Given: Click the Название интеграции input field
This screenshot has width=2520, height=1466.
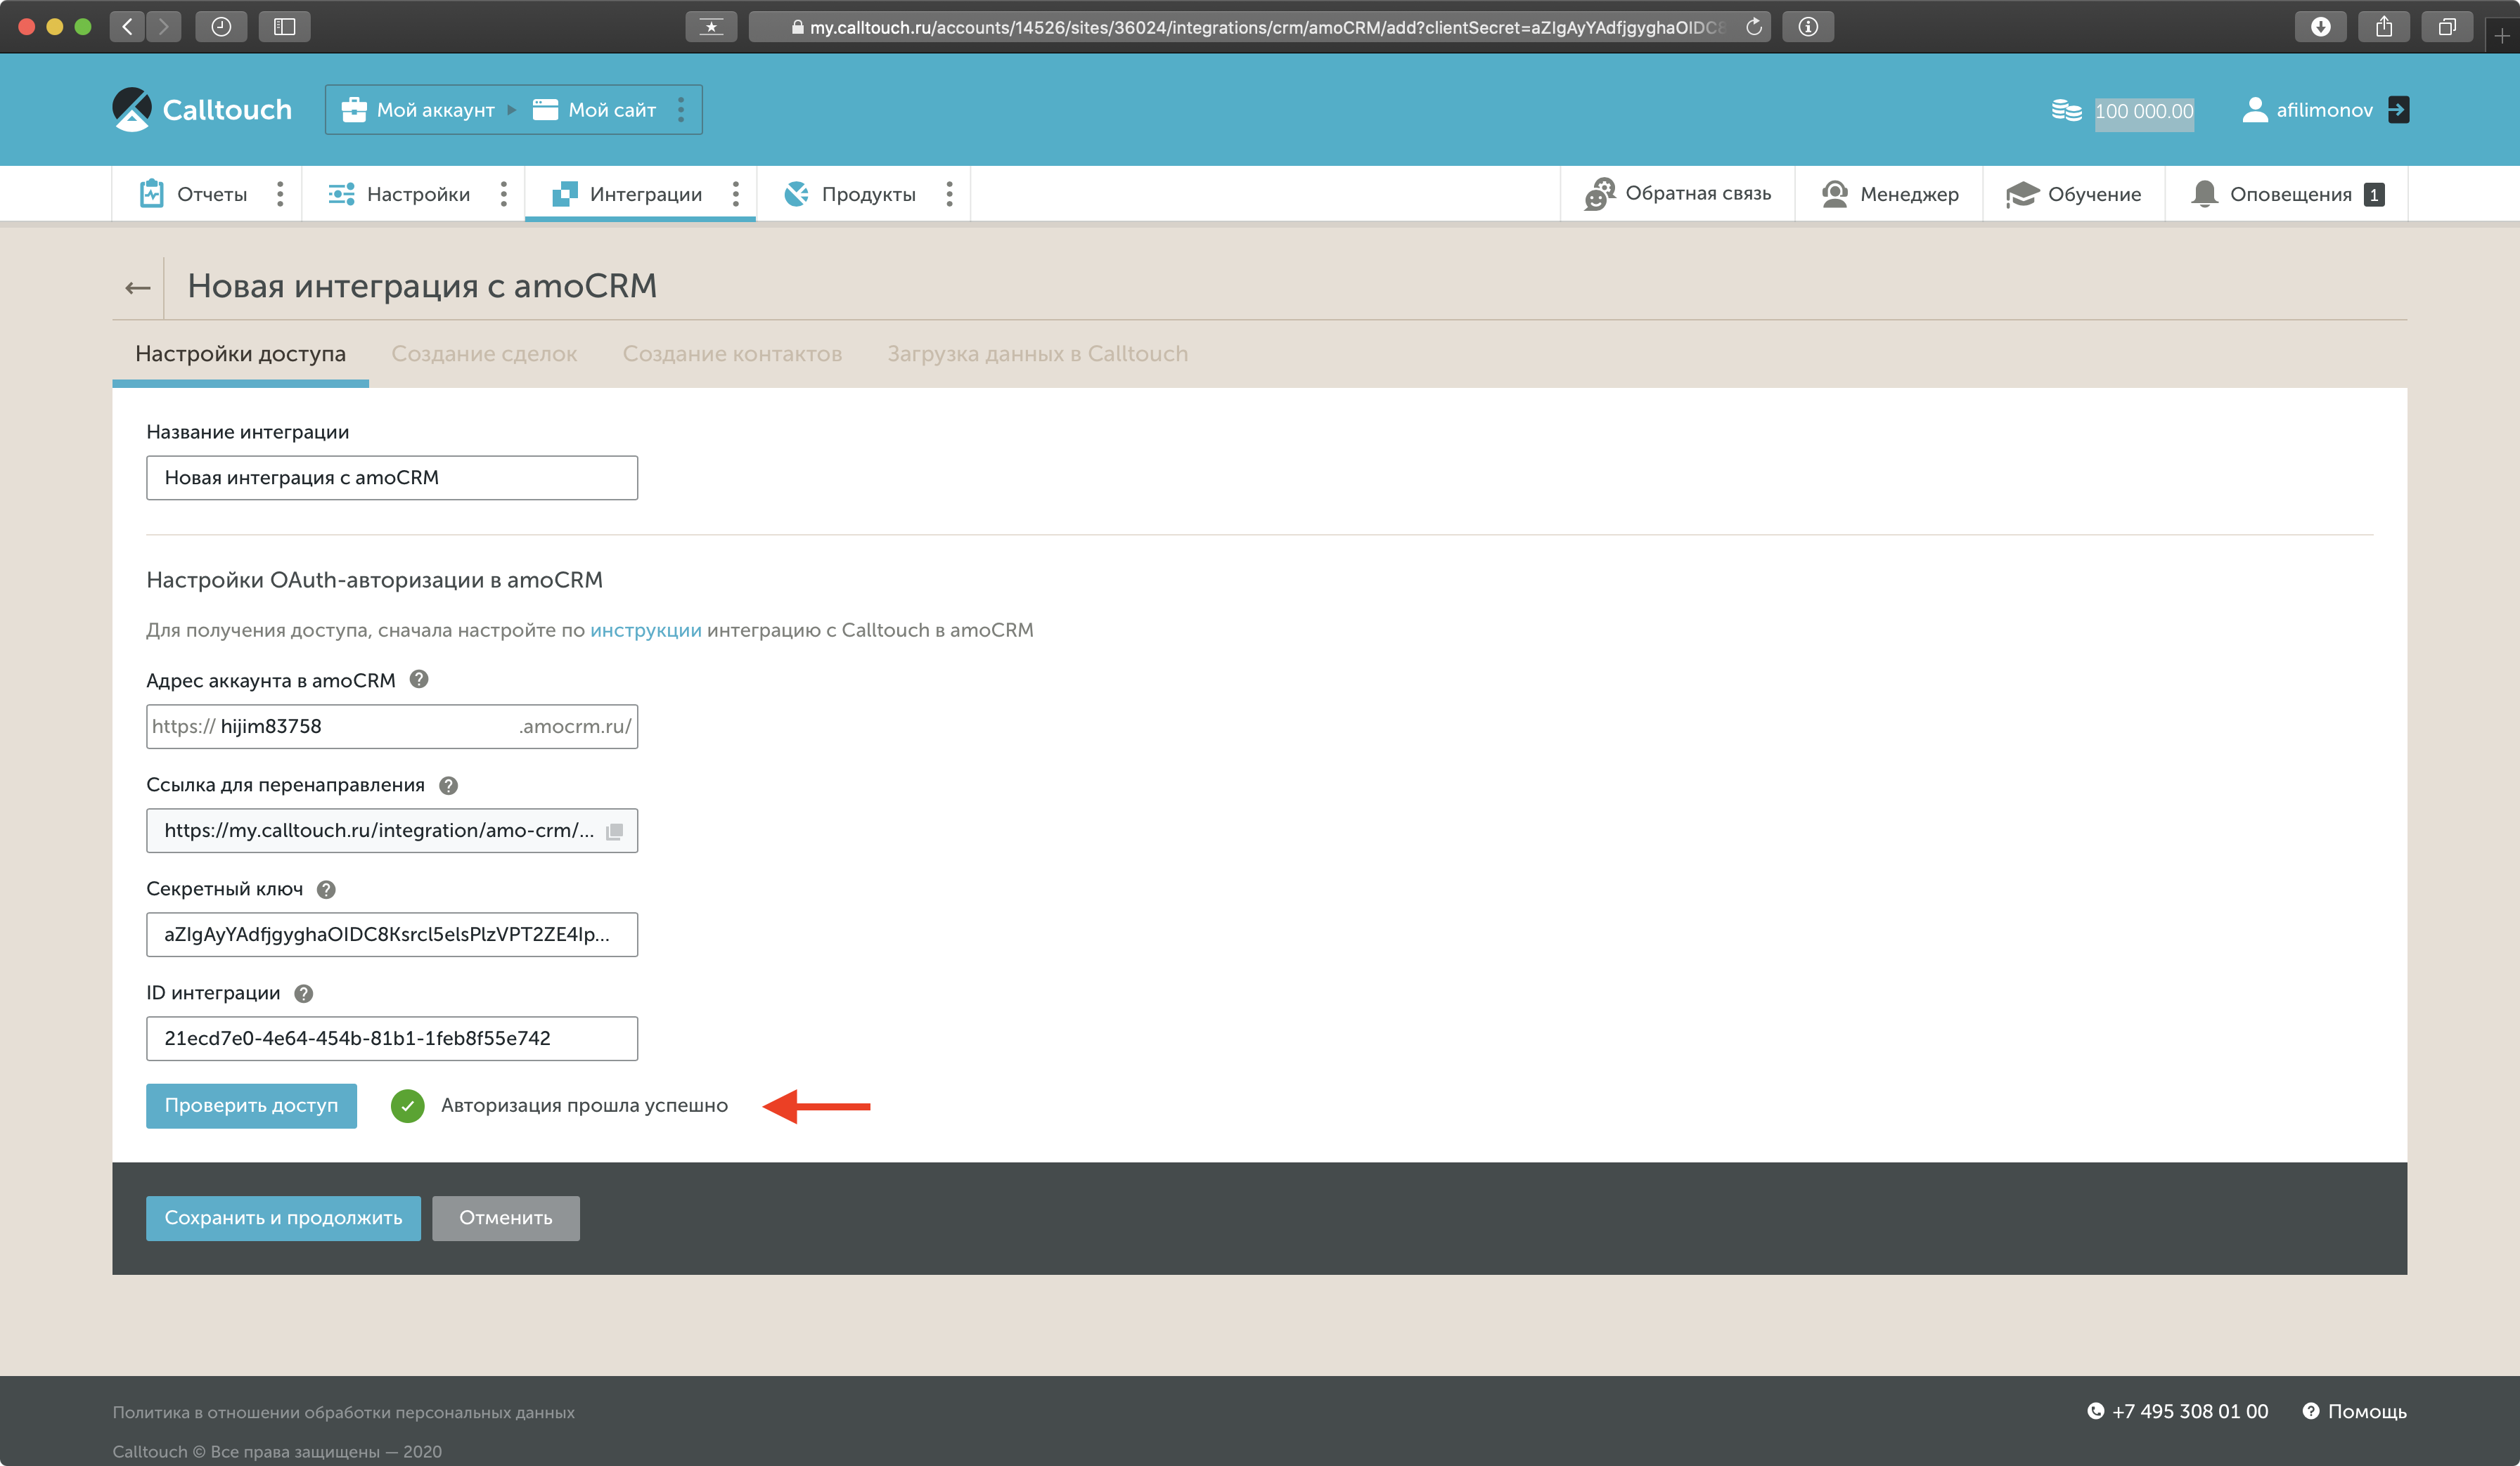Looking at the screenshot, I should [391, 478].
